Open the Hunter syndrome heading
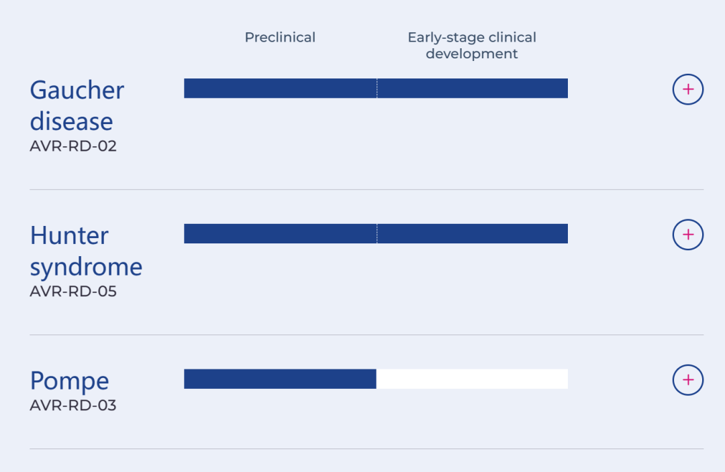This screenshot has height=472, width=725. tap(86, 251)
